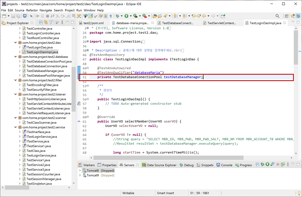Click the Collapse All button in Project Explorer
302x197 pixels.
click(x=41, y=22)
